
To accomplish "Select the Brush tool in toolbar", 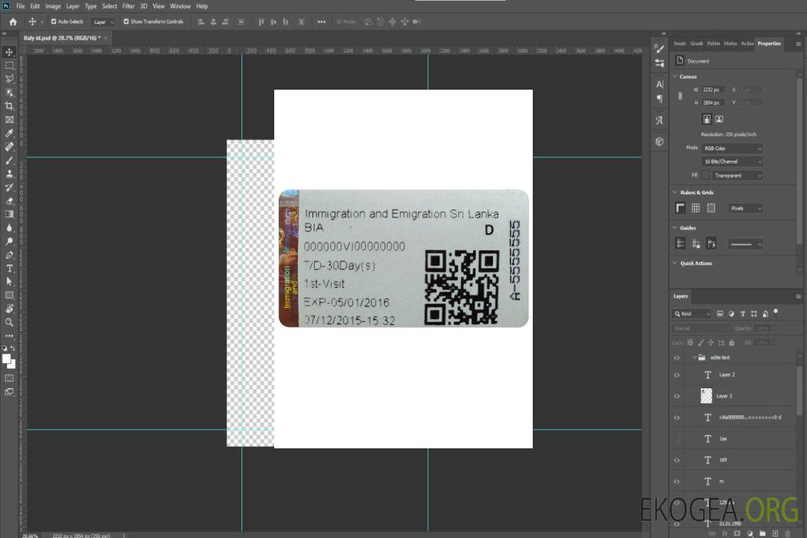I will point(9,160).
